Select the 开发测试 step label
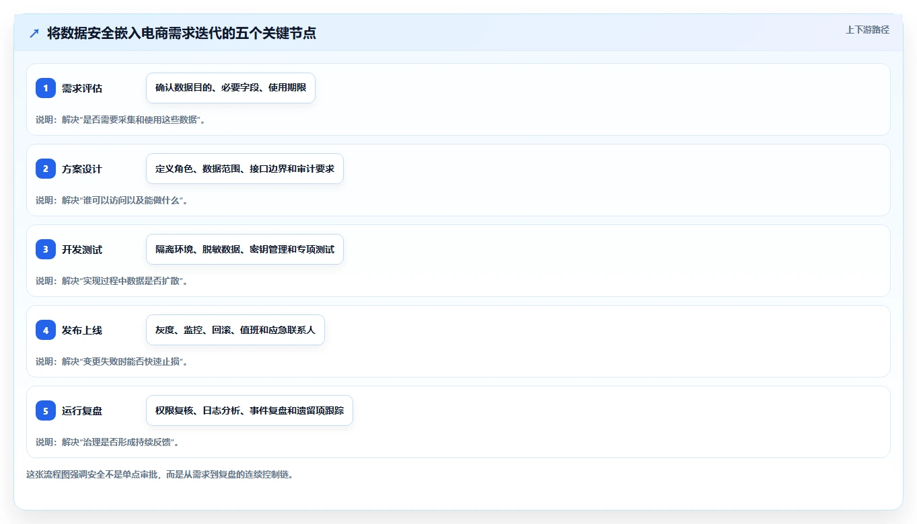Viewport: 917px width, 524px height. click(x=82, y=249)
